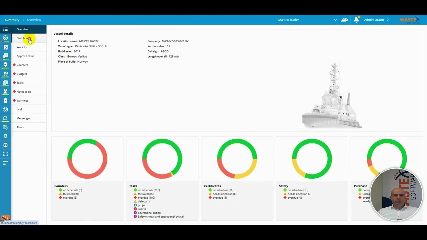Screen dimensions: 427x240
Task: Click Counters 'overdue (6)' legend entry
Action: pos(68,198)
